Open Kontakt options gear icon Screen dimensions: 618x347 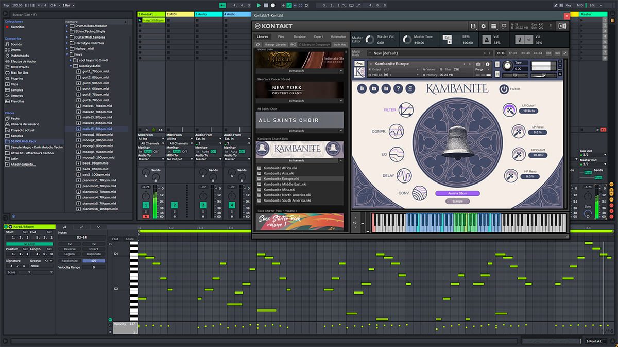(x=483, y=26)
